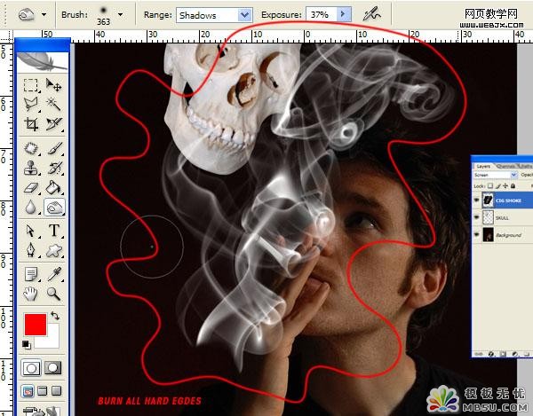Image resolution: width=533 pixels, height=416 pixels.
Task: Switch to Quick Mask mode
Action: 53,368
